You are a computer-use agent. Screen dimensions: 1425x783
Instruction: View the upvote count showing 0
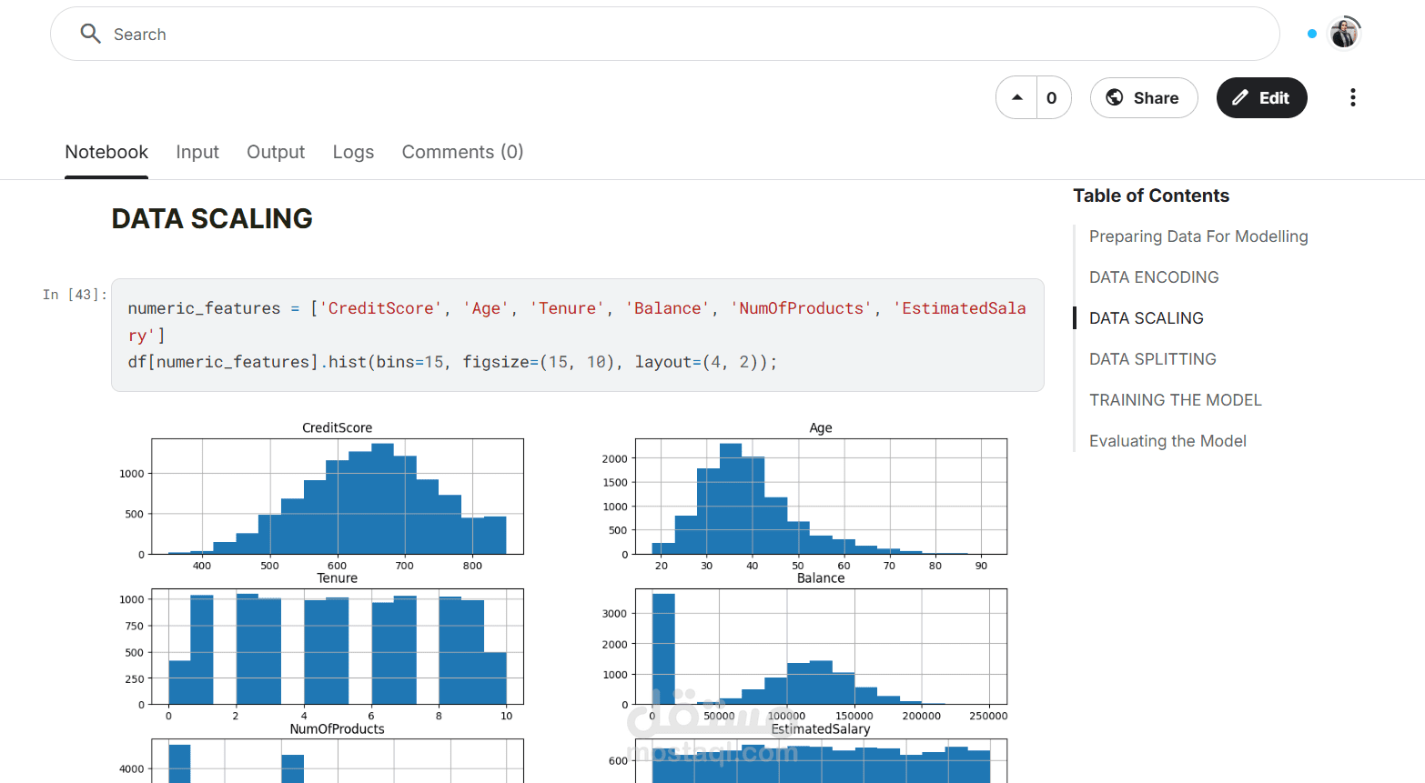click(1052, 97)
